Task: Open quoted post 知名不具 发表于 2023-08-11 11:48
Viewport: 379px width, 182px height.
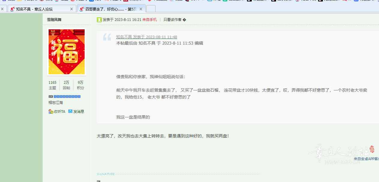Action: tap(146, 37)
